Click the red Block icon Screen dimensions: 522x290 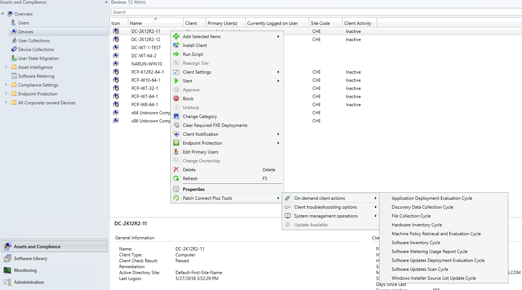[176, 99]
